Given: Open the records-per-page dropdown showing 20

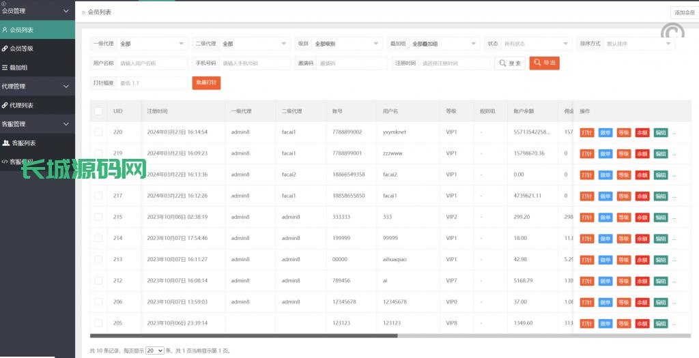Looking at the screenshot, I should 155,350.
